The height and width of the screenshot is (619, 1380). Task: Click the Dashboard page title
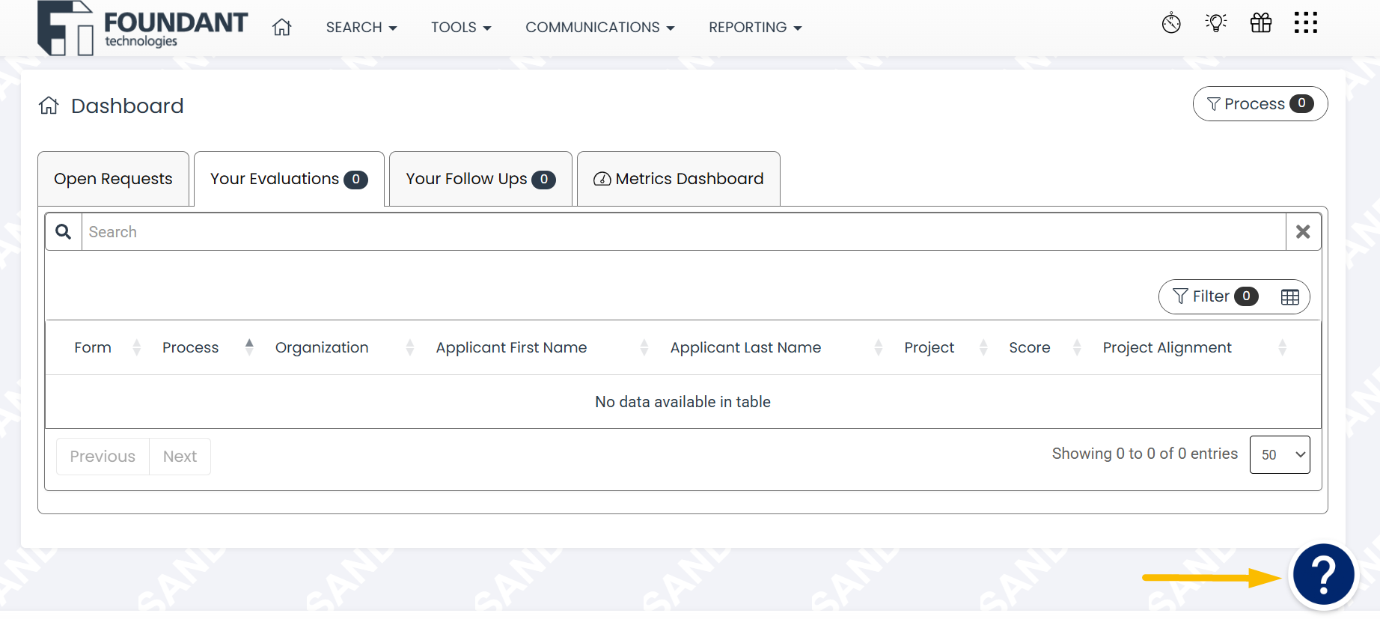[x=127, y=106]
